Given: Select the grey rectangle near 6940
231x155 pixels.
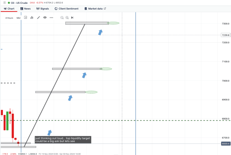Looking at the screenshot, I should coord(60,92).
